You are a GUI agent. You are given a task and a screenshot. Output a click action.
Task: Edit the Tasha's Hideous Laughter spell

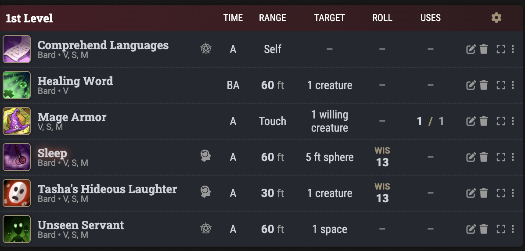click(471, 193)
